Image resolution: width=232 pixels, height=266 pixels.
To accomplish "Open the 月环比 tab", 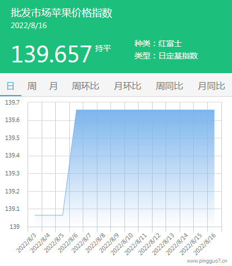I will coord(127,86).
